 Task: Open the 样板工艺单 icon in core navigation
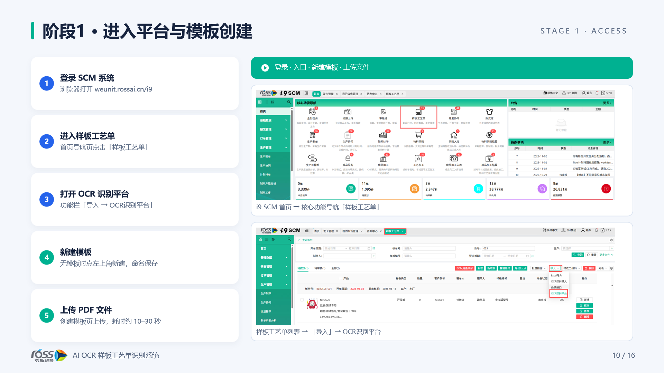click(418, 112)
